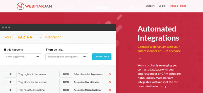Click THEN box beside Subscribe to list Registrants
Viewport: 203px width, 93px height.
(66, 74)
